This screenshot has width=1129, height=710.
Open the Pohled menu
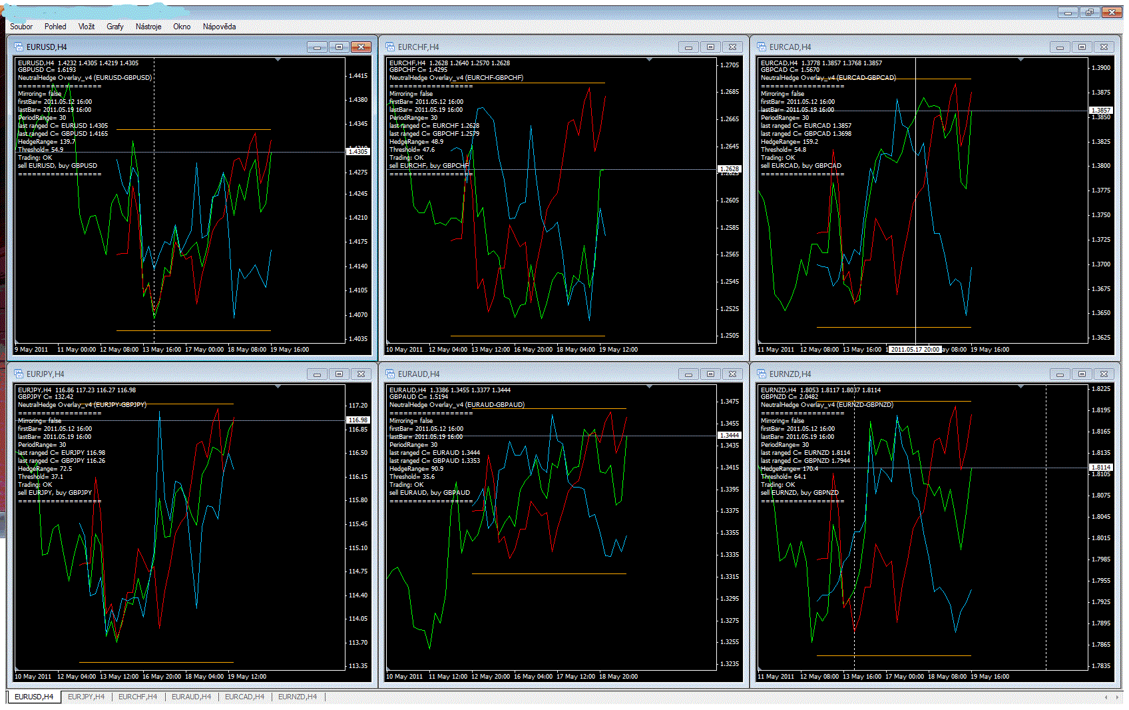(55, 27)
